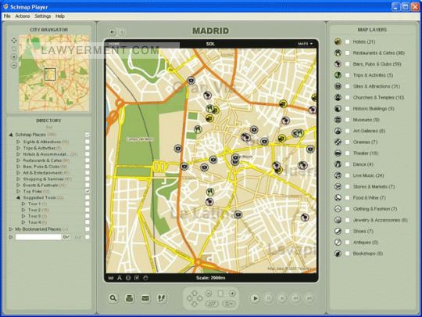Zoom out the City Navigator overview map
This screenshot has height=317, width=422.
14,65
